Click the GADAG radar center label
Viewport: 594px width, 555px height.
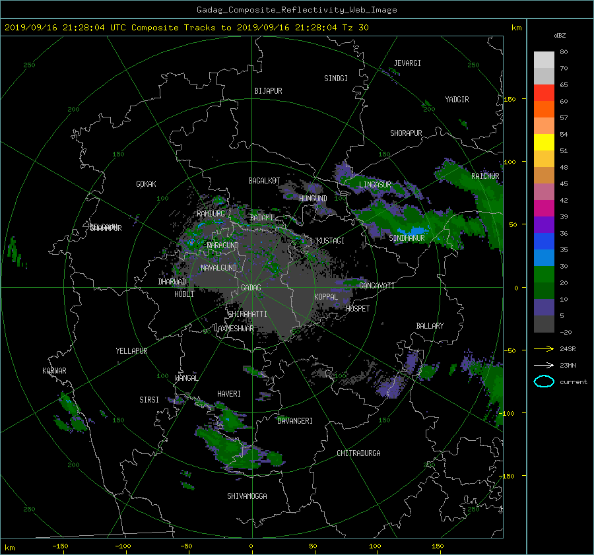[251, 288]
